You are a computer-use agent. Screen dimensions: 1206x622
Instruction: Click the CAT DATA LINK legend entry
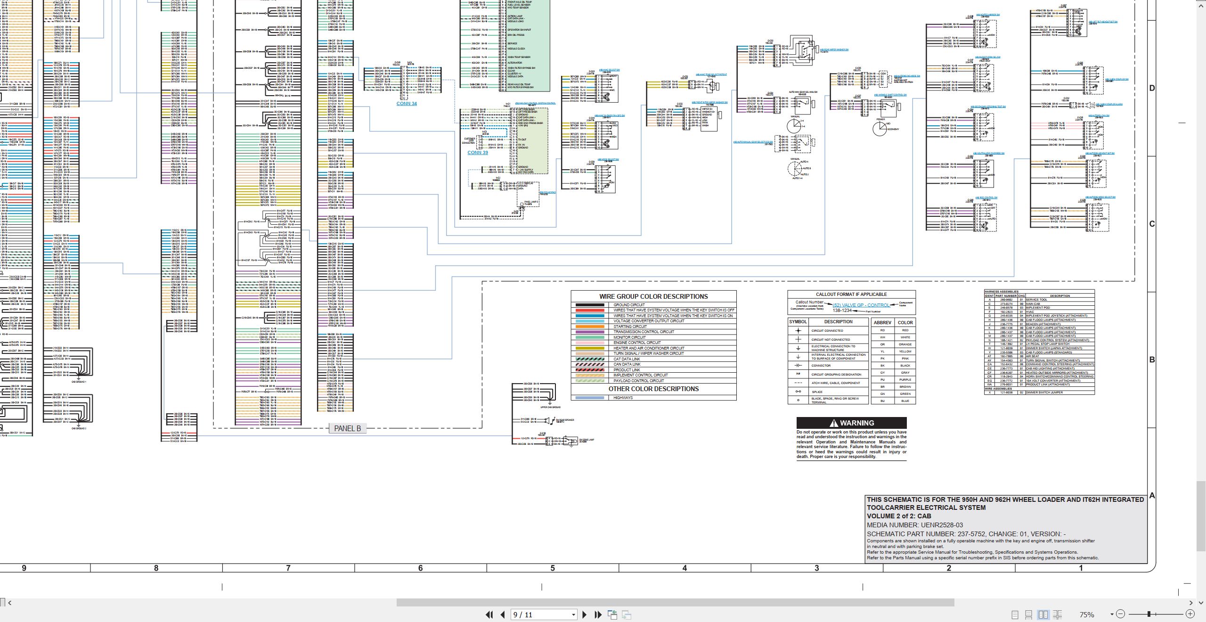pyautogui.click(x=627, y=359)
